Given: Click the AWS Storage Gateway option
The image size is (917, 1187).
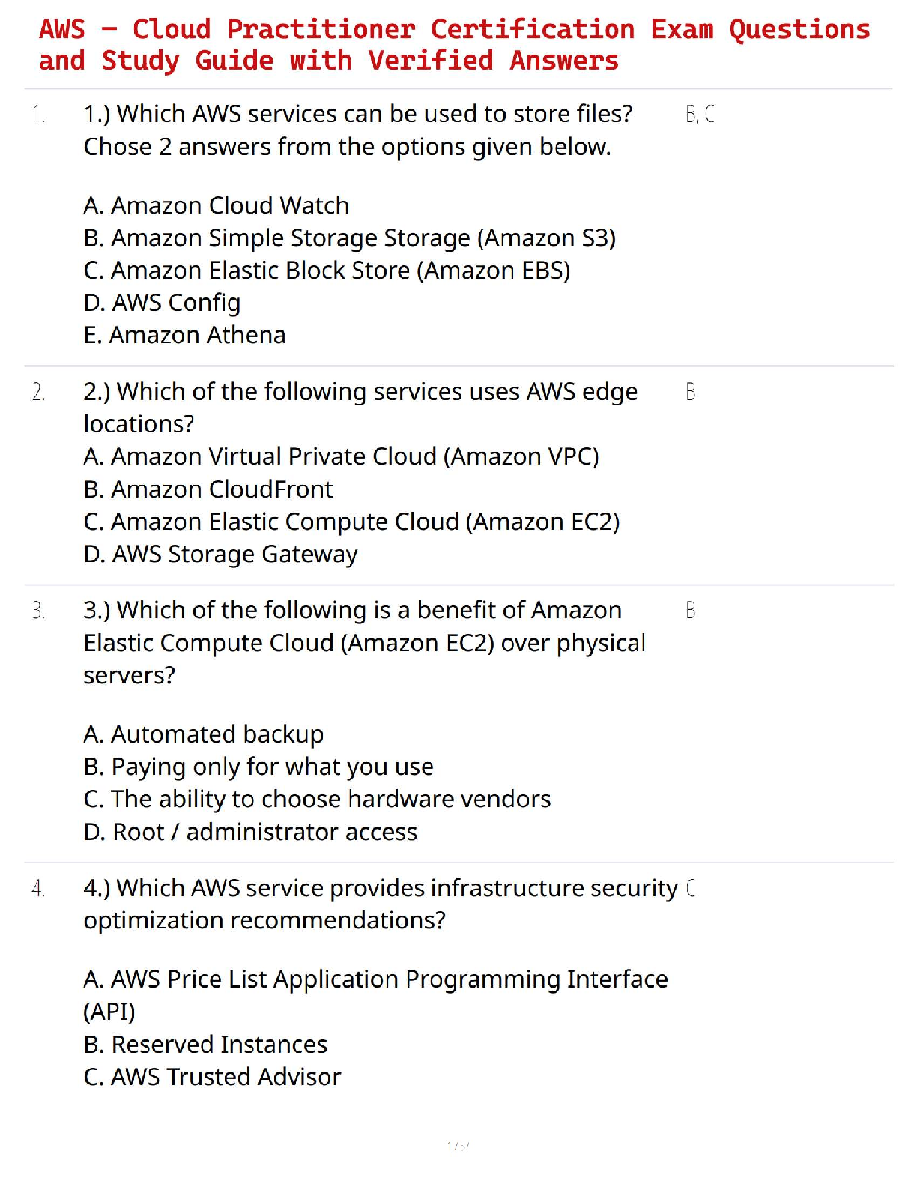Looking at the screenshot, I should (x=220, y=555).
